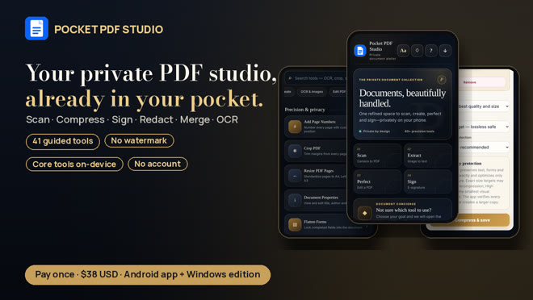Click the blue app logo in center phone header

click(360, 51)
